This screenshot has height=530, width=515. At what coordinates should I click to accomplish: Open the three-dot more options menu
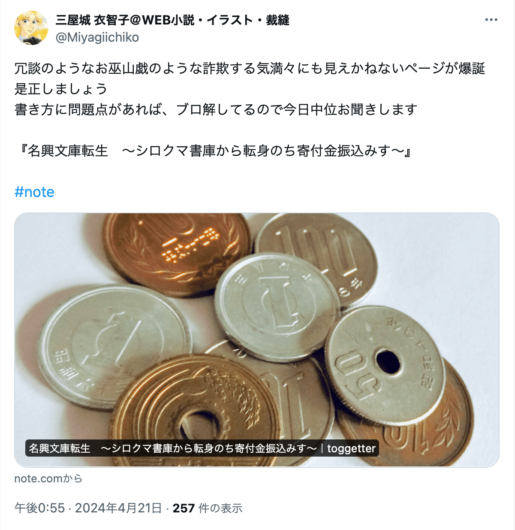(x=491, y=20)
